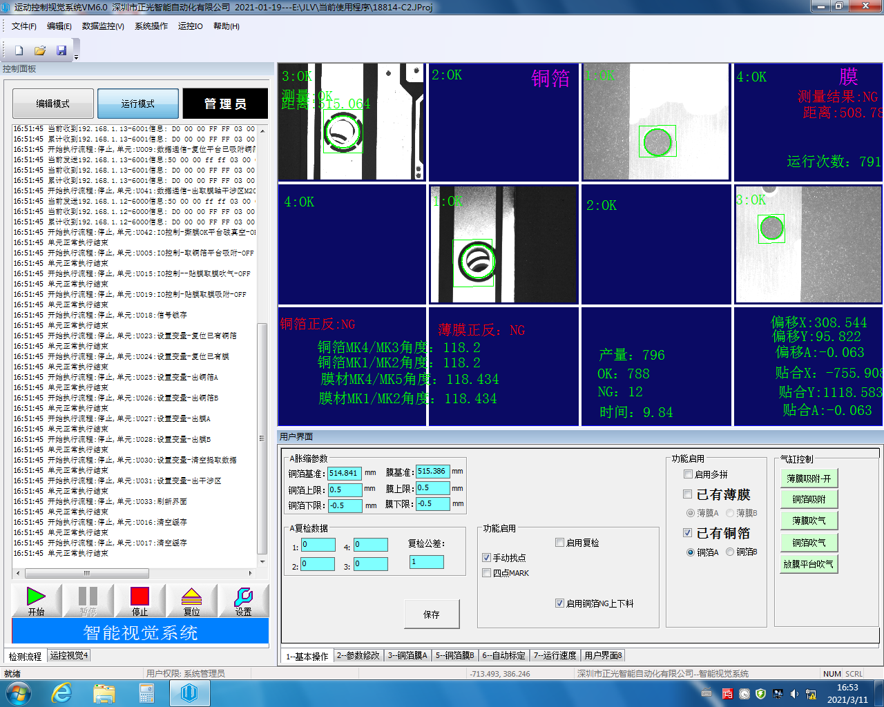Click the 放膜平台吹气 button

coord(809,564)
